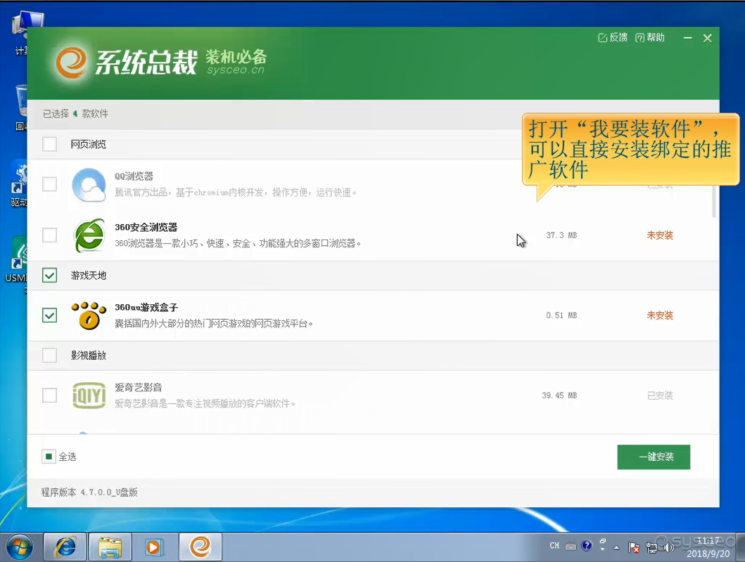Click the 37.3 MB size text
This screenshot has width=745, height=562.
pyautogui.click(x=561, y=235)
